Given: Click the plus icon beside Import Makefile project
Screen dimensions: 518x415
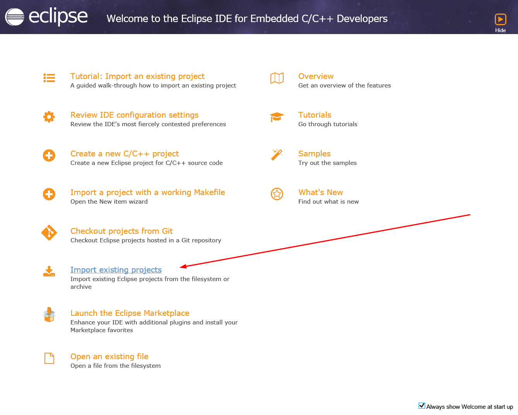Looking at the screenshot, I should (49, 194).
